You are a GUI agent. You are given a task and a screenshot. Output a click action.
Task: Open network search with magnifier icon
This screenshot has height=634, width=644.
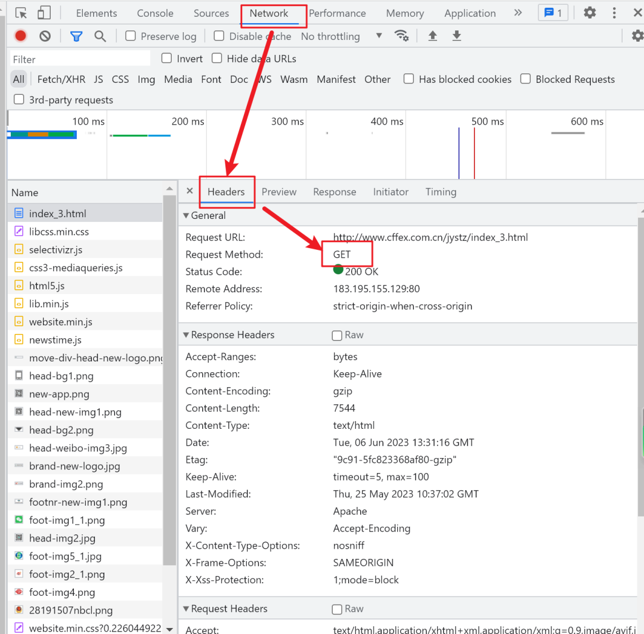tap(100, 36)
